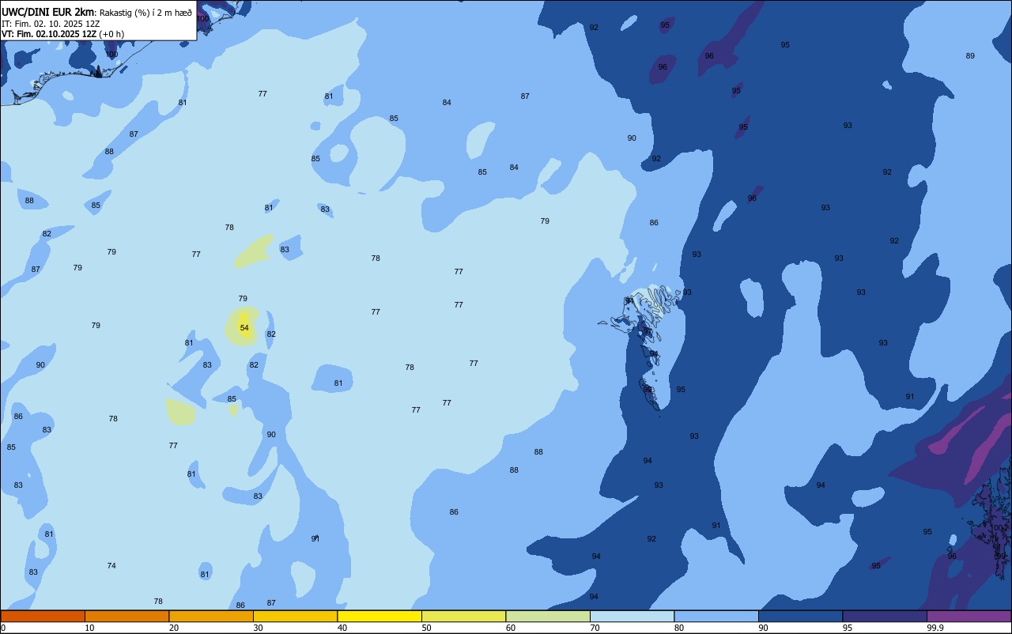1012x634 pixels.
Task: Click the map title 'UWC/DINI EUR 2km'
Action: tap(48, 12)
